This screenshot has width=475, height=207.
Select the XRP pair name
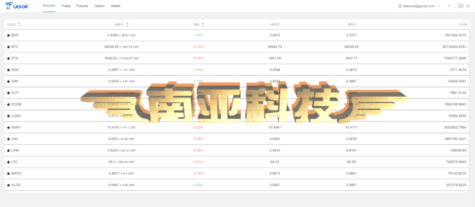click(15, 81)
